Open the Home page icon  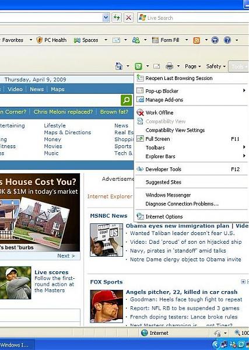tap(119, 66)
